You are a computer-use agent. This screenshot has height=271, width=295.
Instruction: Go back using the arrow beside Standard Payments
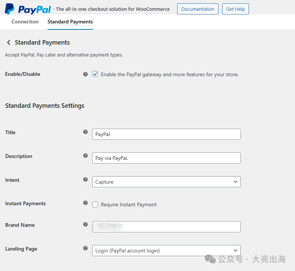pos(9,42)
